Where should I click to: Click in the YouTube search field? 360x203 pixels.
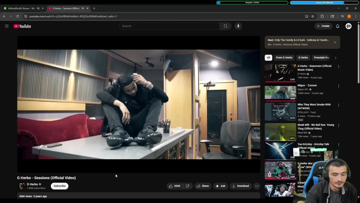[x=170, y=26]
